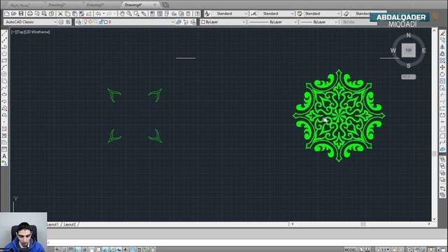This screenshot has height=252, width=448.
Task: Select the Spline draw tool
Action: 4,87
